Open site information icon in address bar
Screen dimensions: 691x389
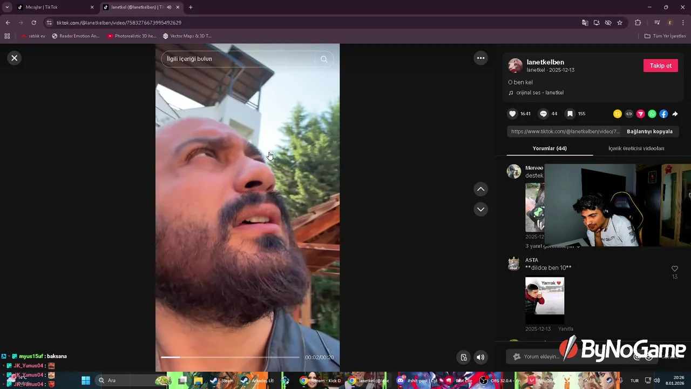click(49, 23)
